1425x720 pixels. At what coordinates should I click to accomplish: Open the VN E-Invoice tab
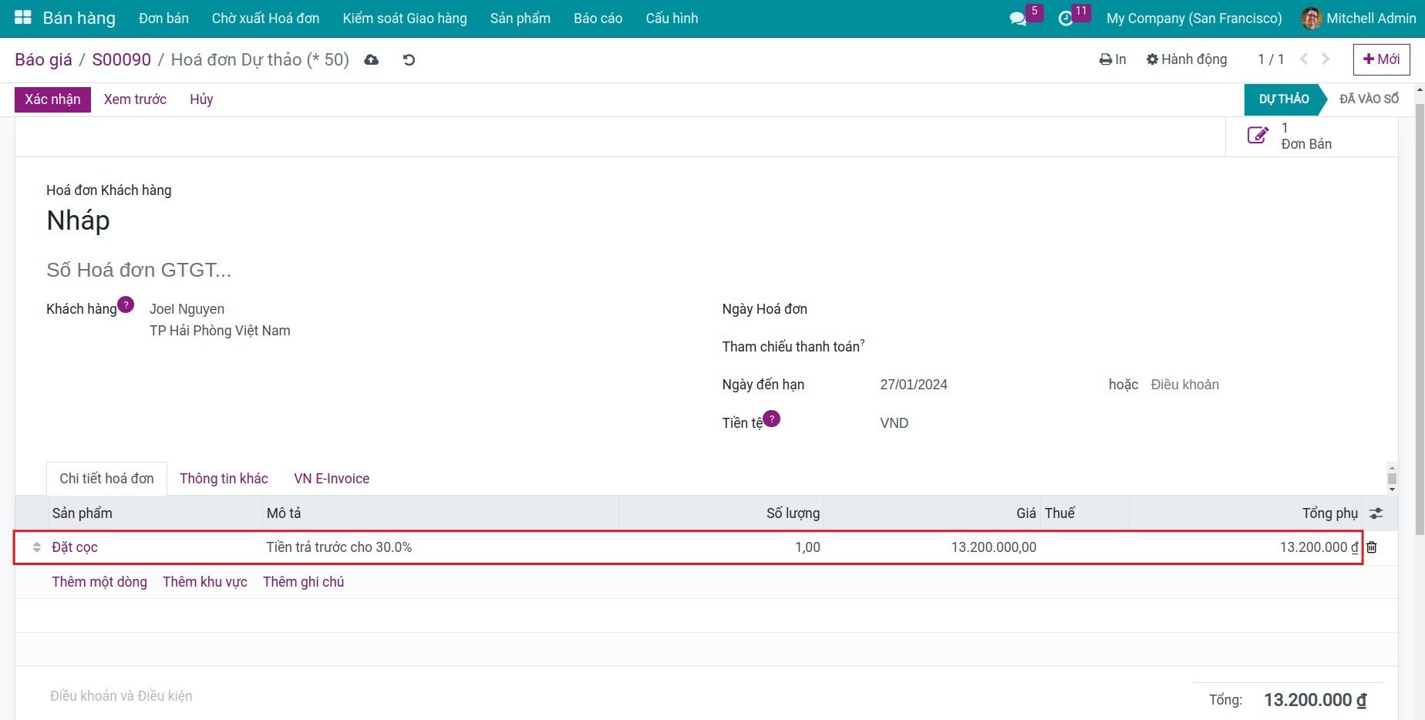click(x=332, y=479)
